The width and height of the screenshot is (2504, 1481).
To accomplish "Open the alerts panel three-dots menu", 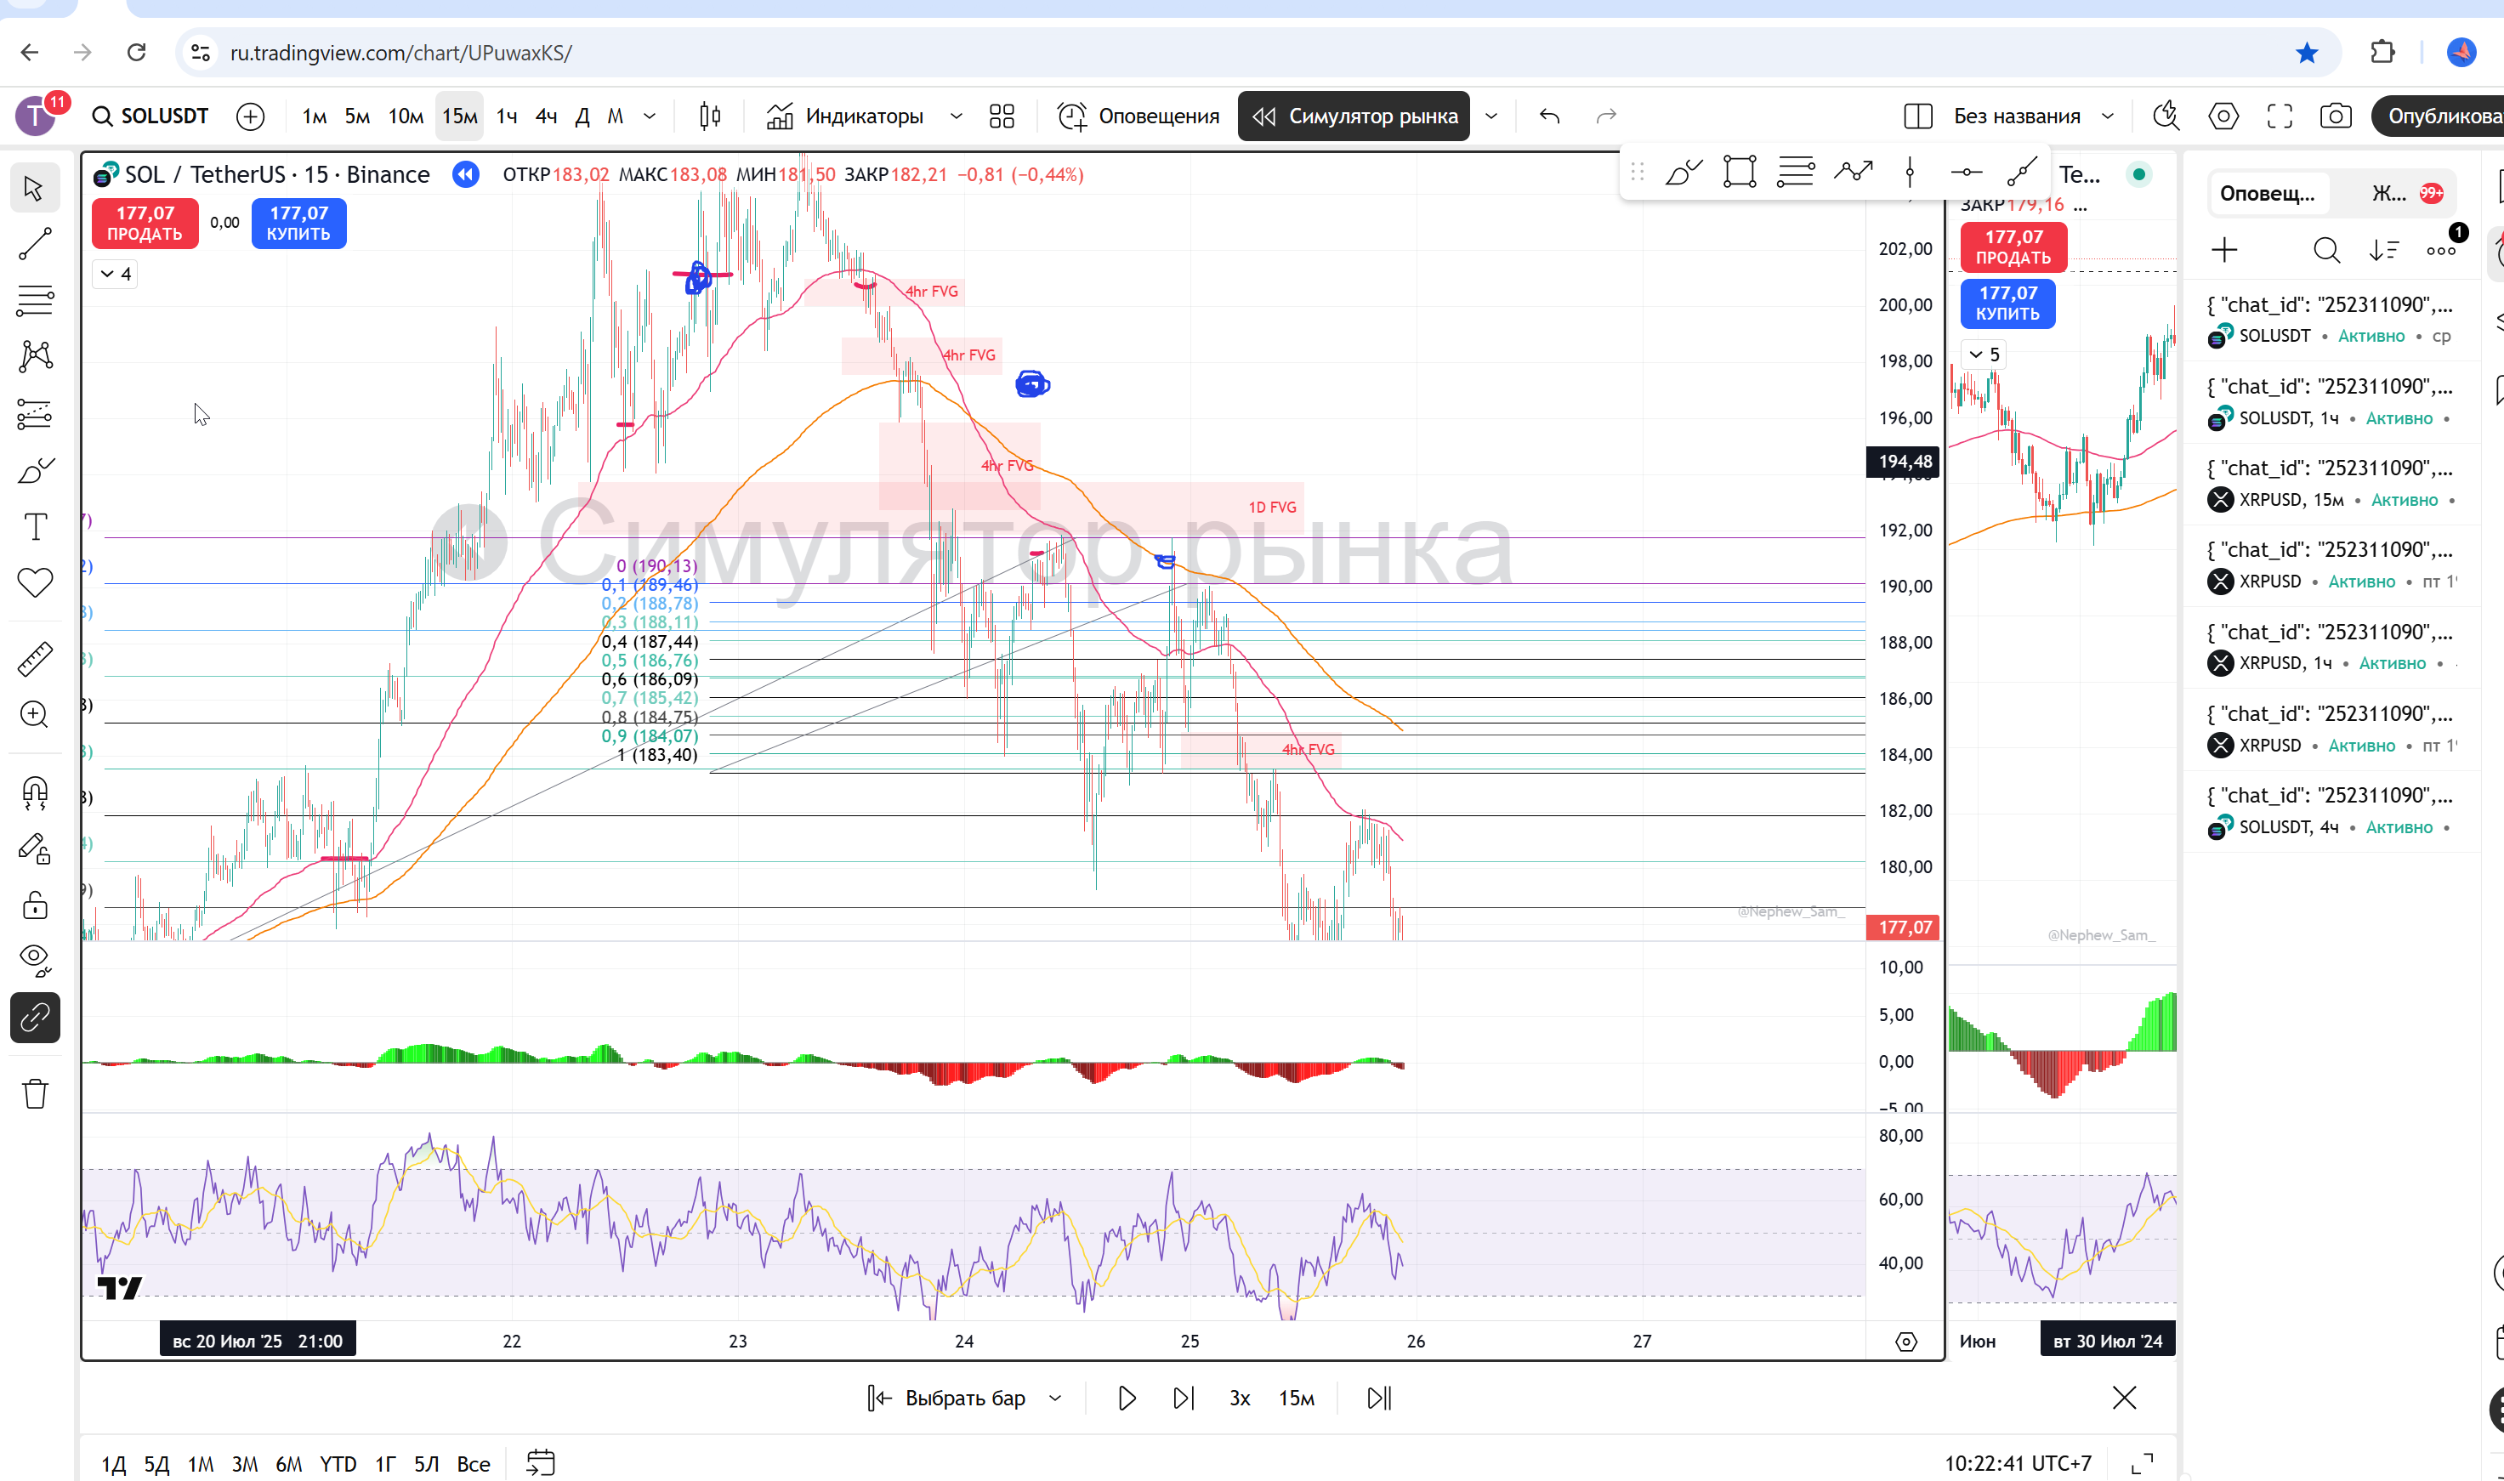I will tap(2441, 251).
